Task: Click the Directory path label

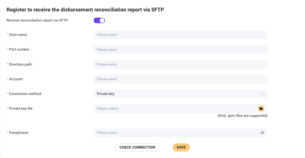Action: click(x=21, y=64)
